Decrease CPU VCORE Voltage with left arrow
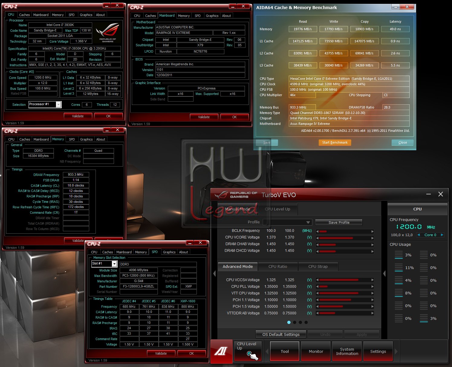 317,238
